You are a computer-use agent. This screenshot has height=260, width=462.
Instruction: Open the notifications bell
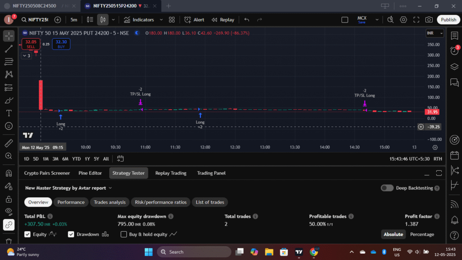click(x=454, y=220)
